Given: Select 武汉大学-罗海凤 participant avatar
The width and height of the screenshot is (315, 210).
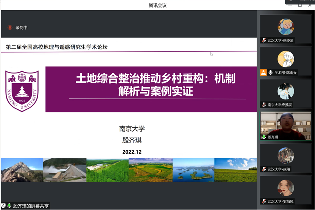Looking at the screenshot, I should 285,188.
